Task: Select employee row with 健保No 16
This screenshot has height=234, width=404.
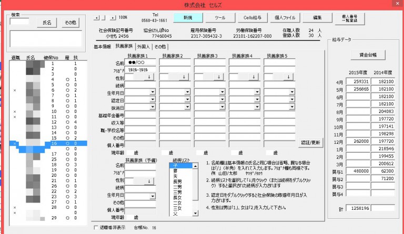Action: point(48,143)
